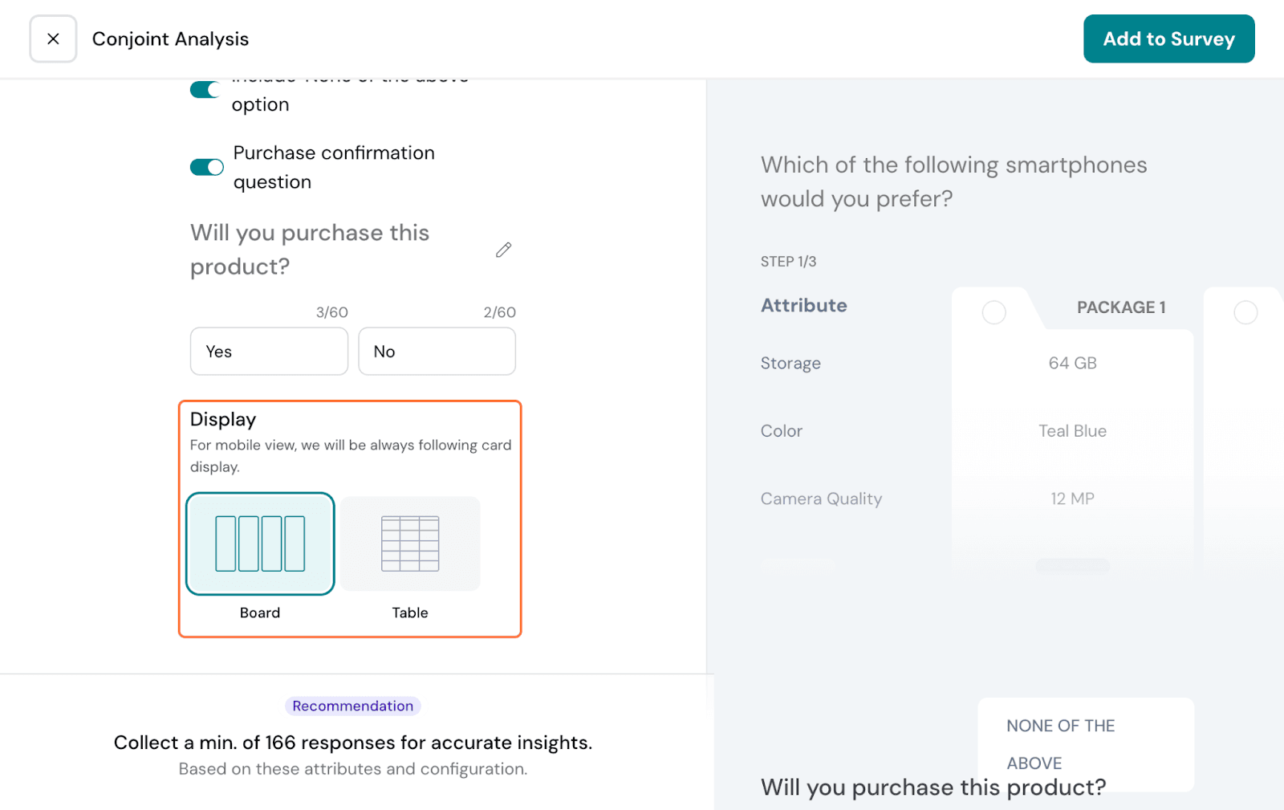This screenshot has height=810, width=1284.
Task: Edit the purchase question with pencil icon
Action: coord(503,250)
